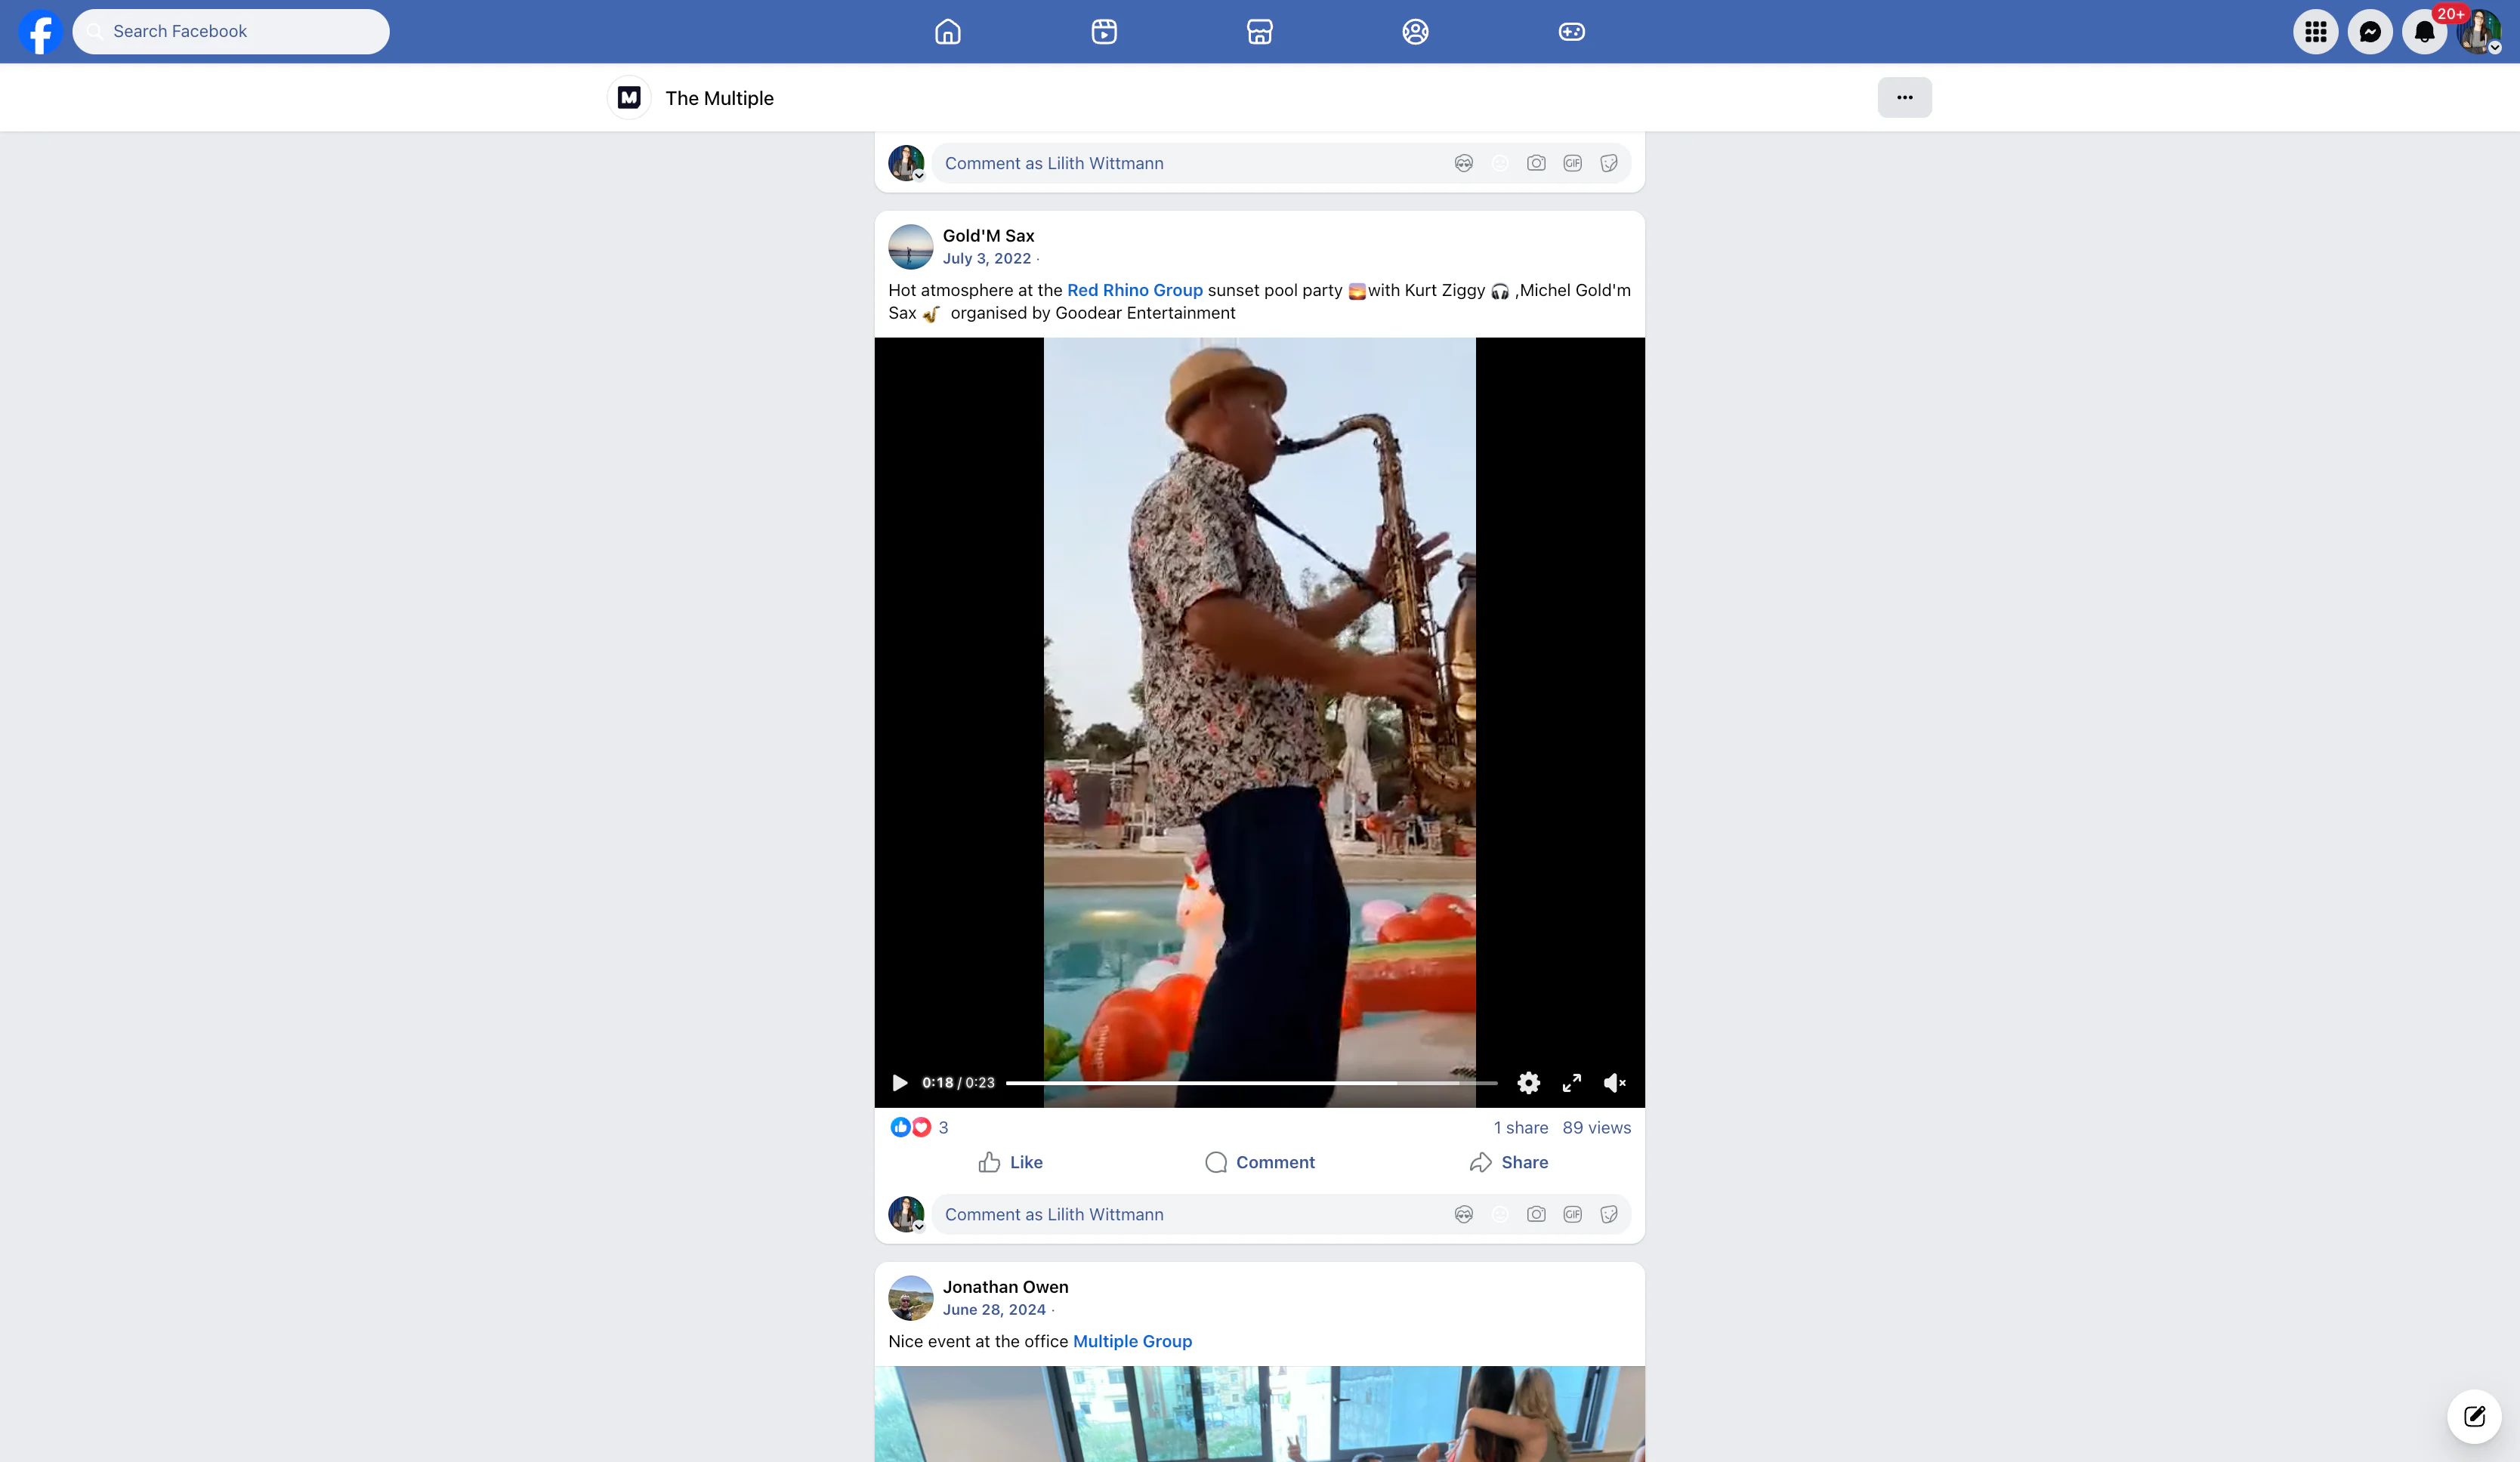Open Jonathan Owen profile picture
Viewport: 2520px width, 1462px height.
[x=910, y=1298]
